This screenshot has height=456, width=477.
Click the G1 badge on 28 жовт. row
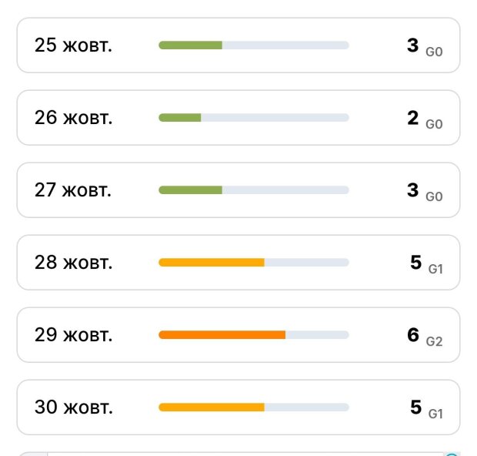(x=435, y=269)
